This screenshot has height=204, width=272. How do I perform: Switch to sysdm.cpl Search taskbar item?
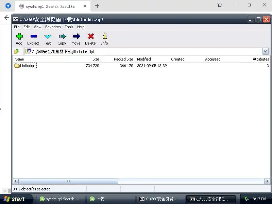61,199
